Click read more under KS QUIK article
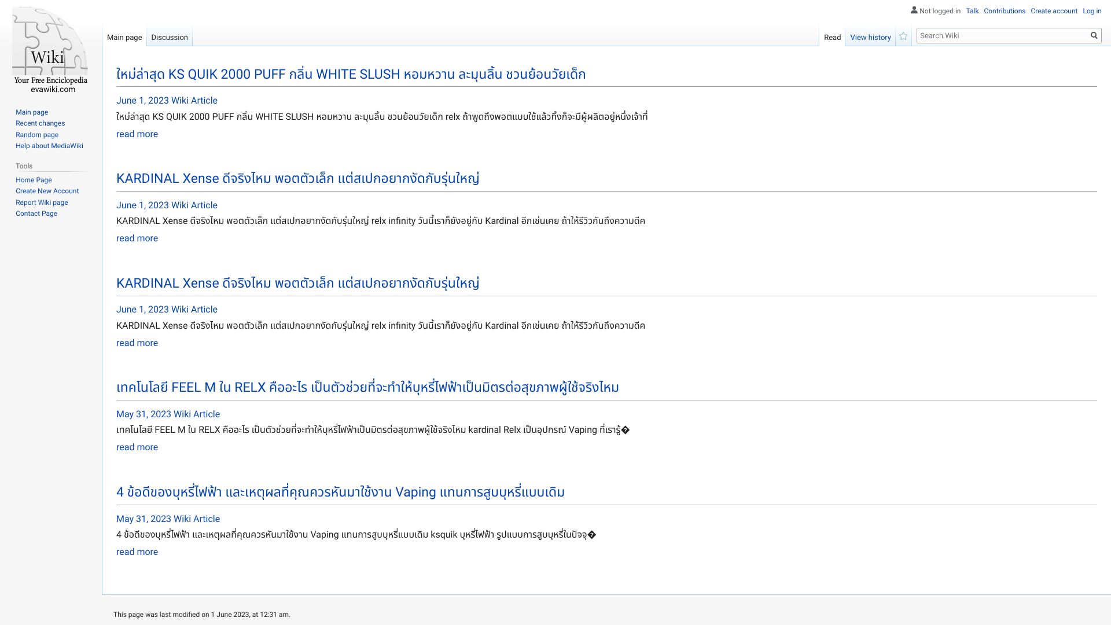 pos(137,134)
